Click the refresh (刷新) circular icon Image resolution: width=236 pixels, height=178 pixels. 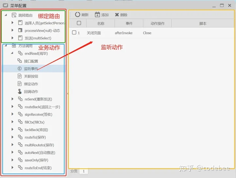(77, 15)
